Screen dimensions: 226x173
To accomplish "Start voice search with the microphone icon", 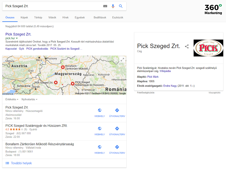I will click(113, 6).
